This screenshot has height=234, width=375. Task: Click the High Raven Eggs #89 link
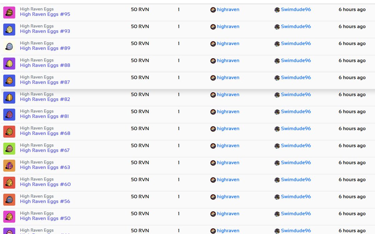point(45,48)
